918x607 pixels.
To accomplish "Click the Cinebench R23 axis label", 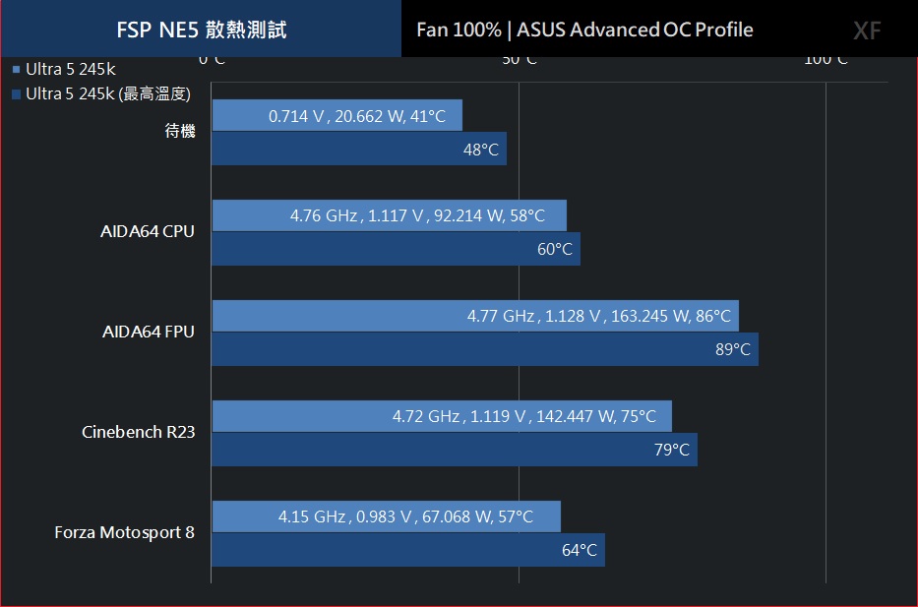I will pyautogui.click(x=138, y=432).
